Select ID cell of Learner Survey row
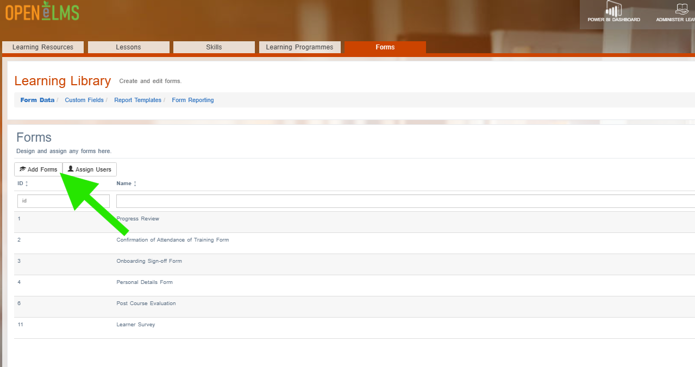The height and width of the screenshot is (367, 695). tap(20, 325)
